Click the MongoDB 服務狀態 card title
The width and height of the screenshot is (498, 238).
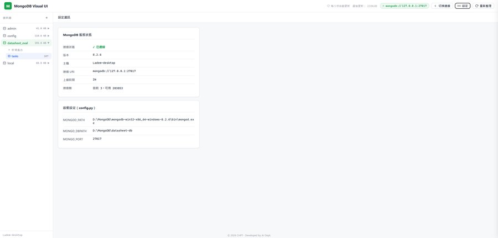tap(77, 35)
